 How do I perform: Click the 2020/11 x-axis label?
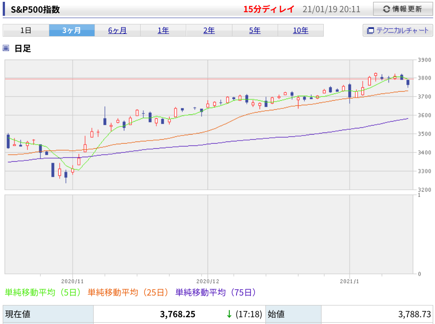(72, 282)
